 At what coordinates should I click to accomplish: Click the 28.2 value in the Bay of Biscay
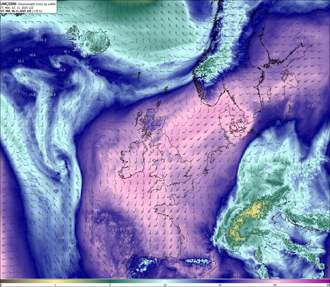click(x=98, y=243)
